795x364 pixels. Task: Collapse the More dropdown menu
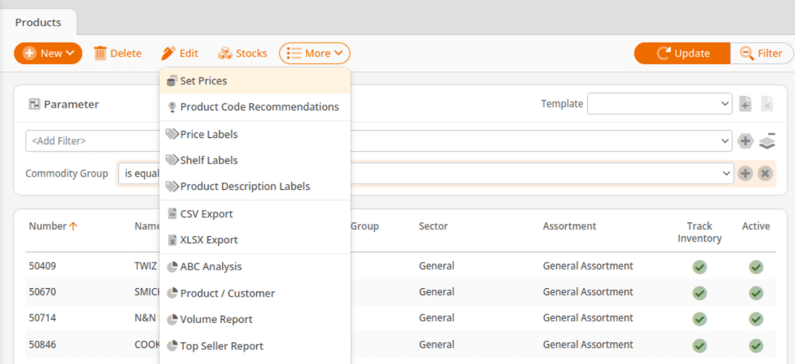click(314, 53)
